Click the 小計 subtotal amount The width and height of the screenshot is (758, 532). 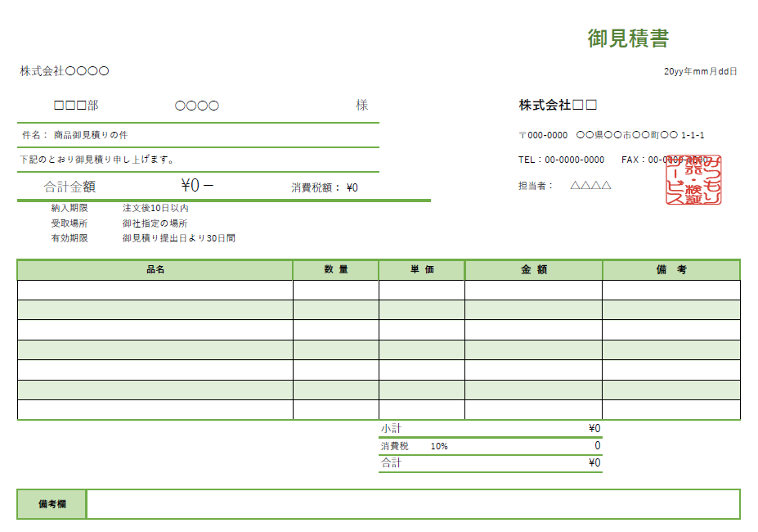[594, 429]
